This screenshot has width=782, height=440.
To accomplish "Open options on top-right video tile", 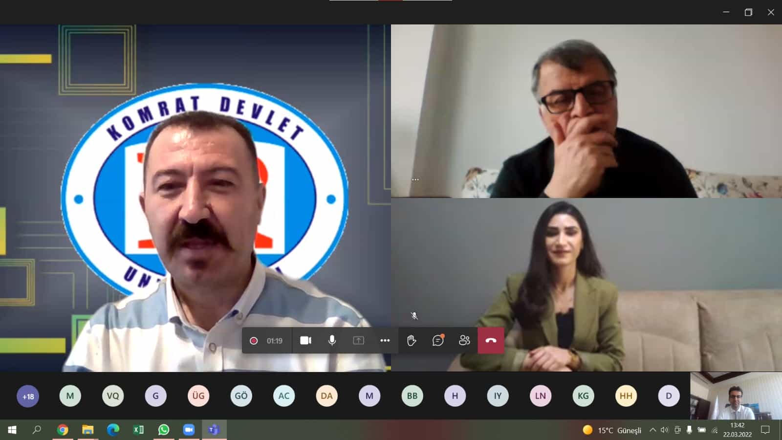I will point(415,179).
